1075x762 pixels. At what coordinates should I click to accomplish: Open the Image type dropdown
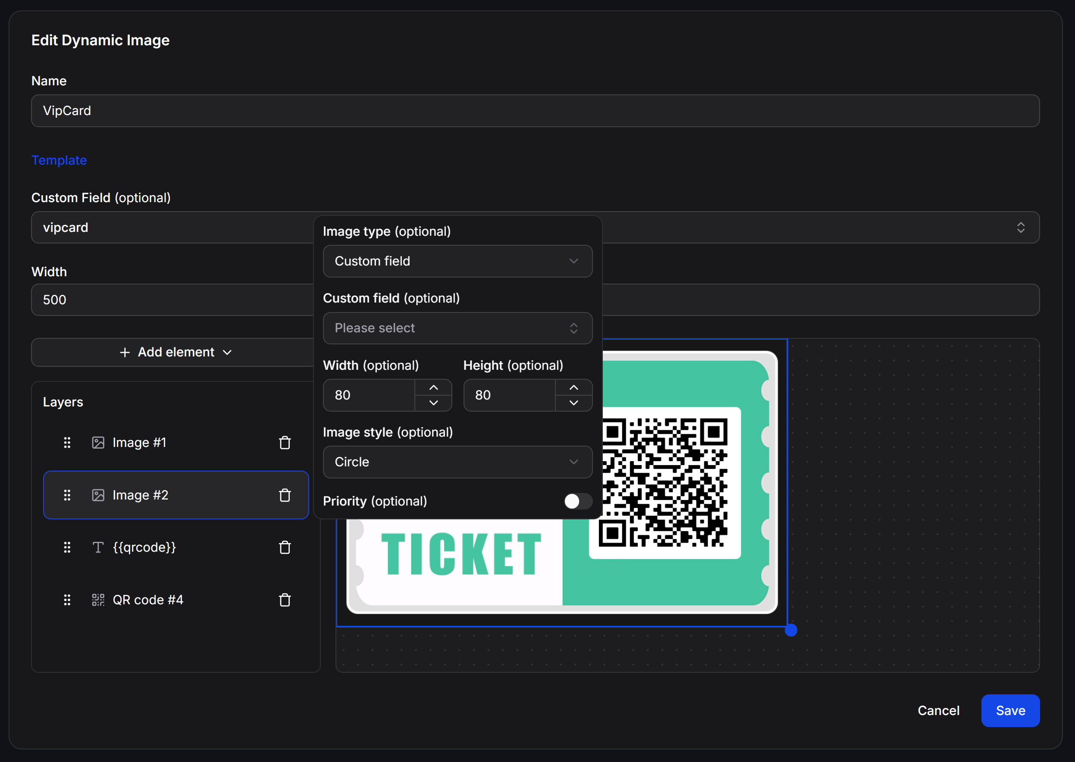[x=458, y=261]
